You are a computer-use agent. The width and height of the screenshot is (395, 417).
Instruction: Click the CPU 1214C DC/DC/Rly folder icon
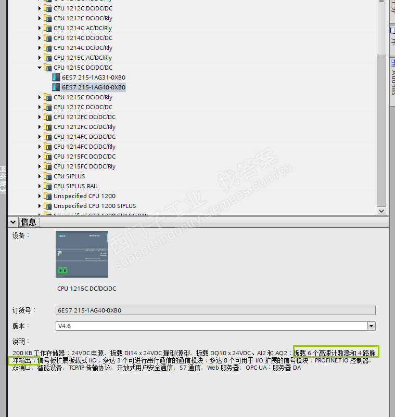(x=48, y=48)
